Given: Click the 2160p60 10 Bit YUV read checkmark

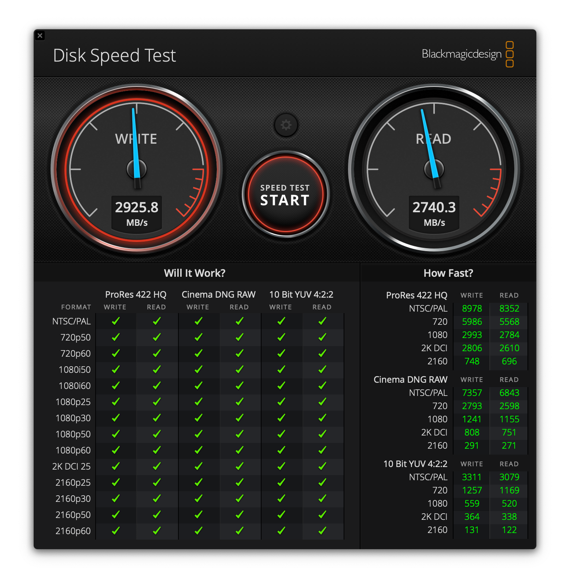Looking at the screenshot, I should coord(322,531).
